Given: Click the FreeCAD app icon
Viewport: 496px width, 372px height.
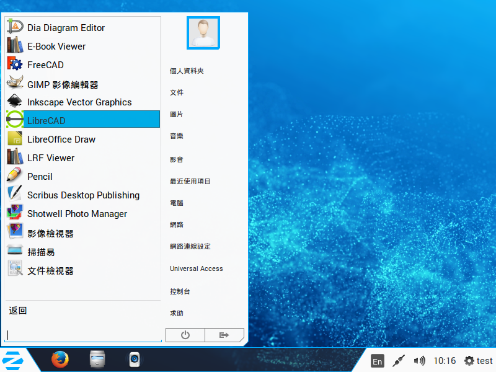Looking at the screenshot, I should click(15, 64).
